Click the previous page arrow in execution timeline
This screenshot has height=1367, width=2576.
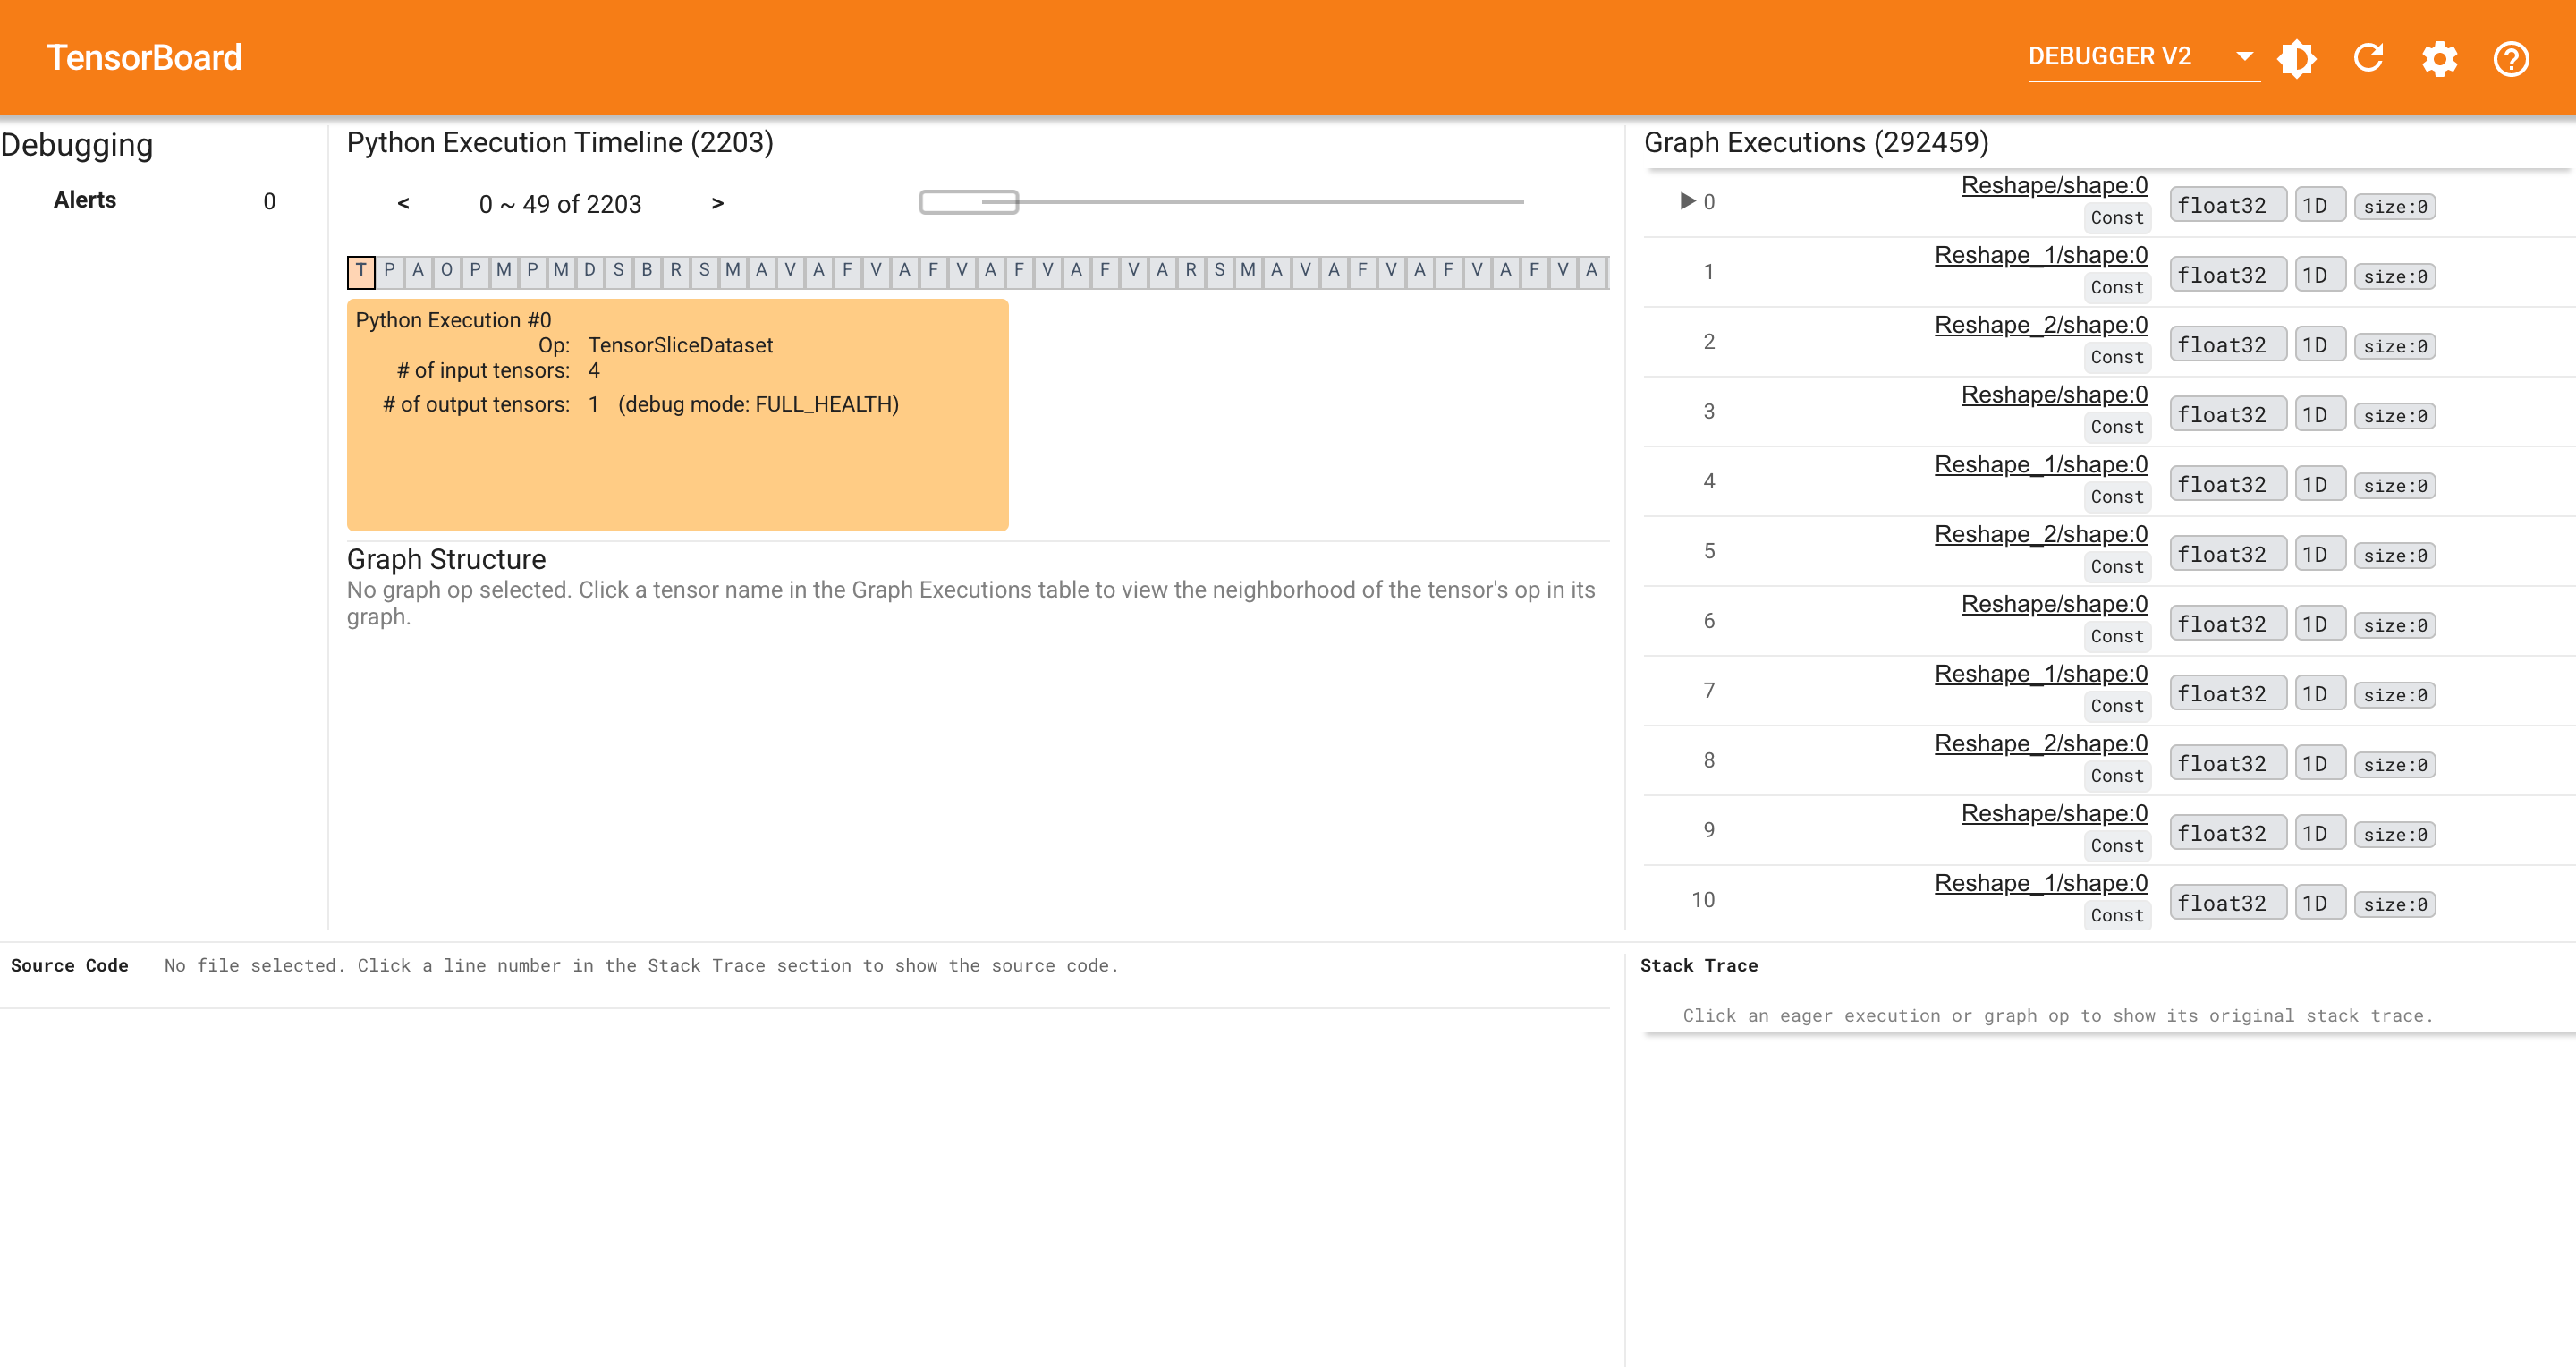pyautogui.click(x=404, y=203)
